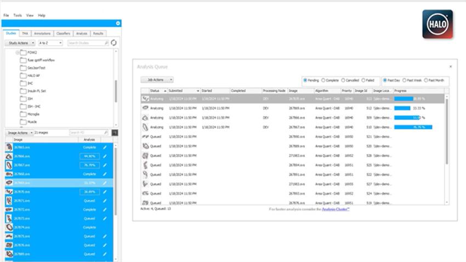The image size is (466, 262).
Task: Click the dark add button beside the image search
Action: pyautogui.click(x=115, y=133)
